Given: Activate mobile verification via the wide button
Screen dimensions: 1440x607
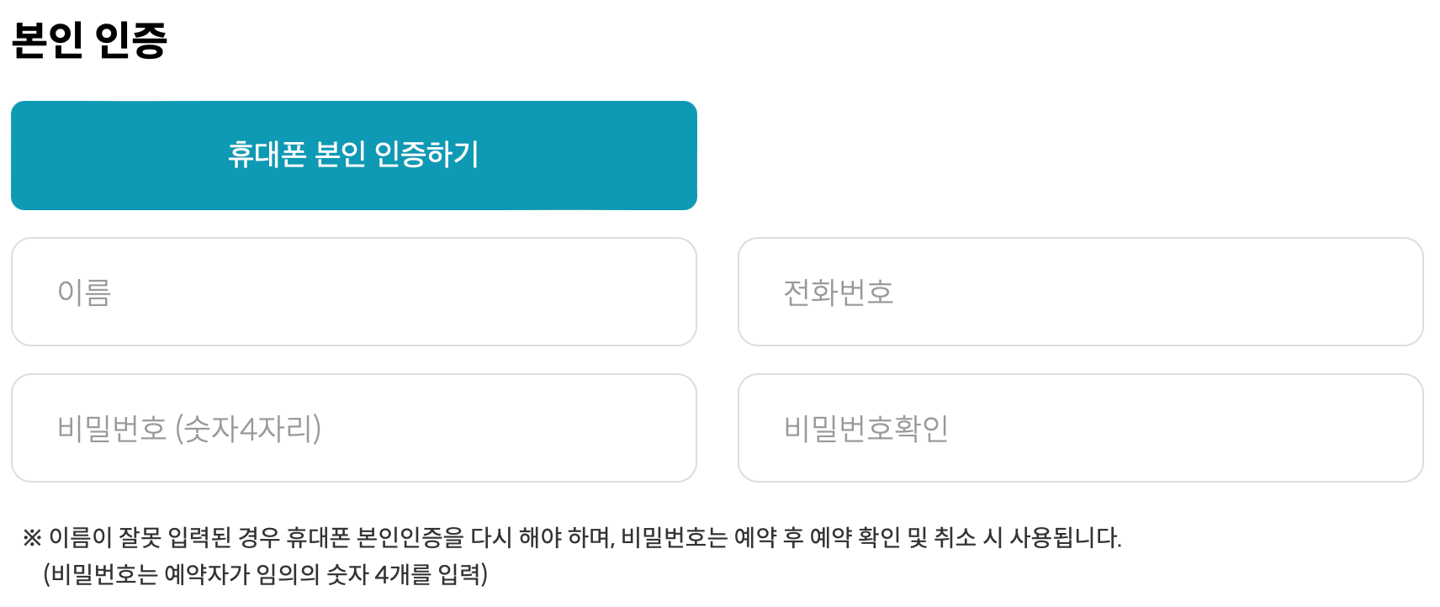Looking at the screenshot, I should coord(353,156).
